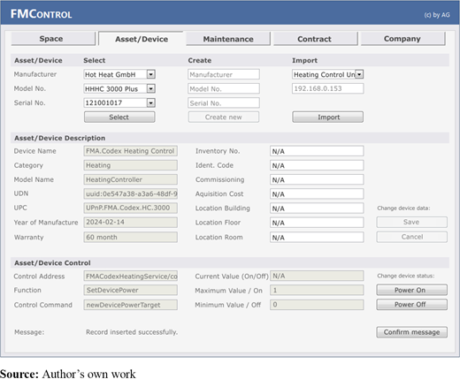Image resolution: width=460 pixels, height=379 pixels.
Task: Expand the Model No. HHHC 3000 Plus dropdown
Action: pyautogui.click(x=151, y=88)
